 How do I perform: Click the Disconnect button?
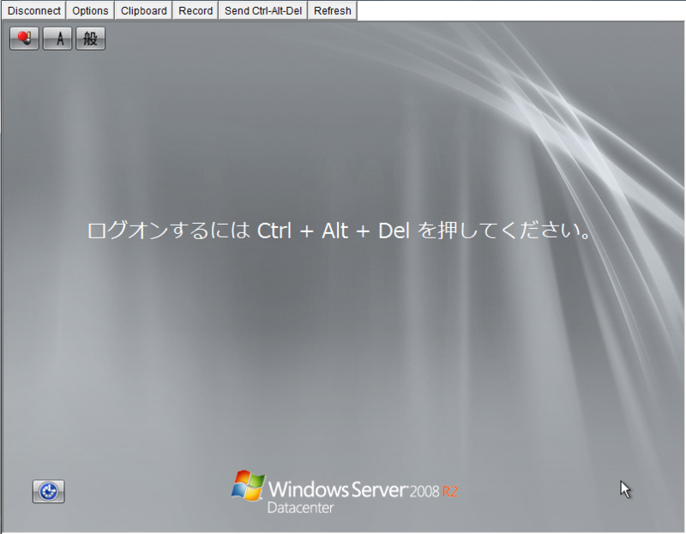[x=33, y=10]
